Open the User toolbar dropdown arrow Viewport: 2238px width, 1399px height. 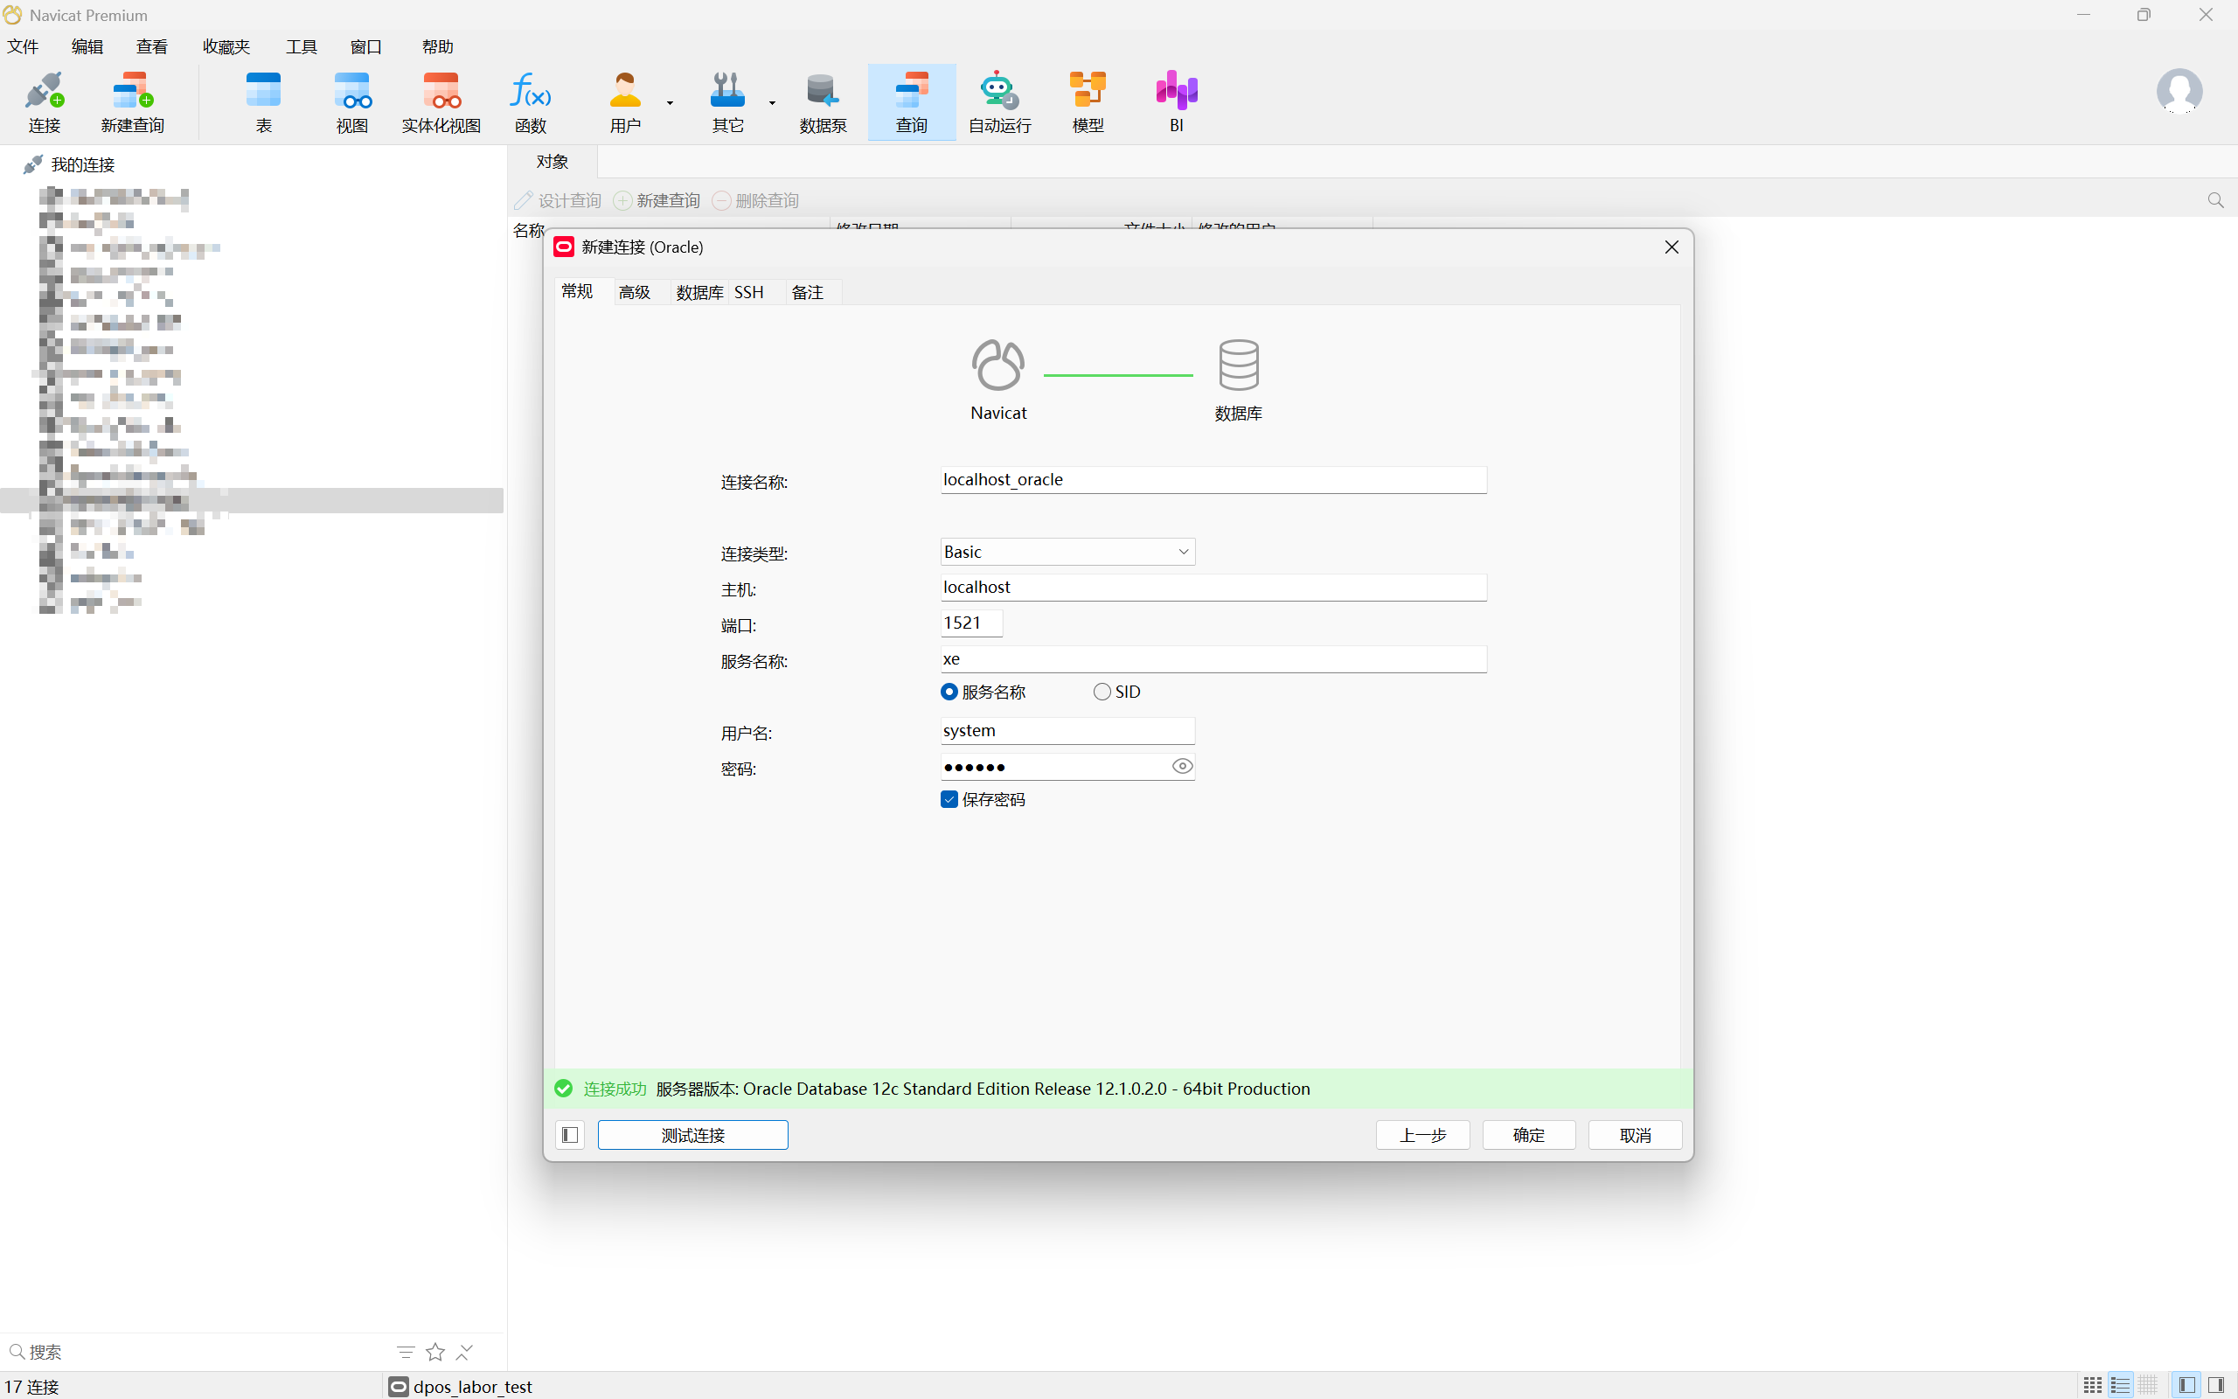pyautogui.click(x=670, y=102)
